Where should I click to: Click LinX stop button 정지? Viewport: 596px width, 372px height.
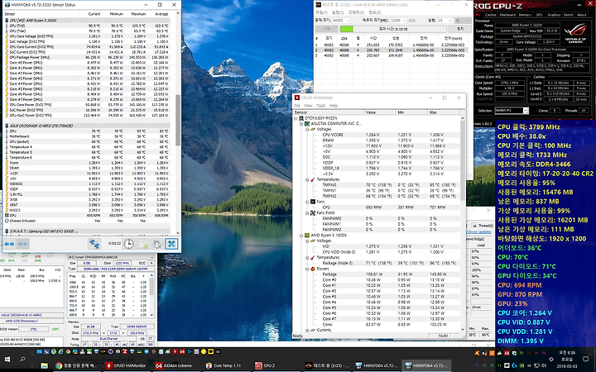click(x=460, y=29)
